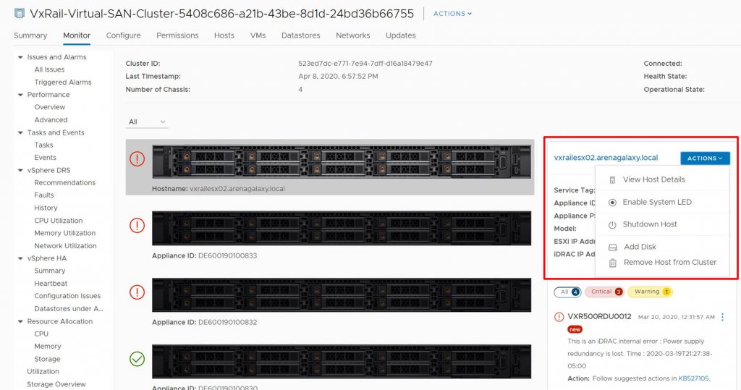Filter events by the All 4 pill
Screen dimensions: 741x390
(567, 292)
